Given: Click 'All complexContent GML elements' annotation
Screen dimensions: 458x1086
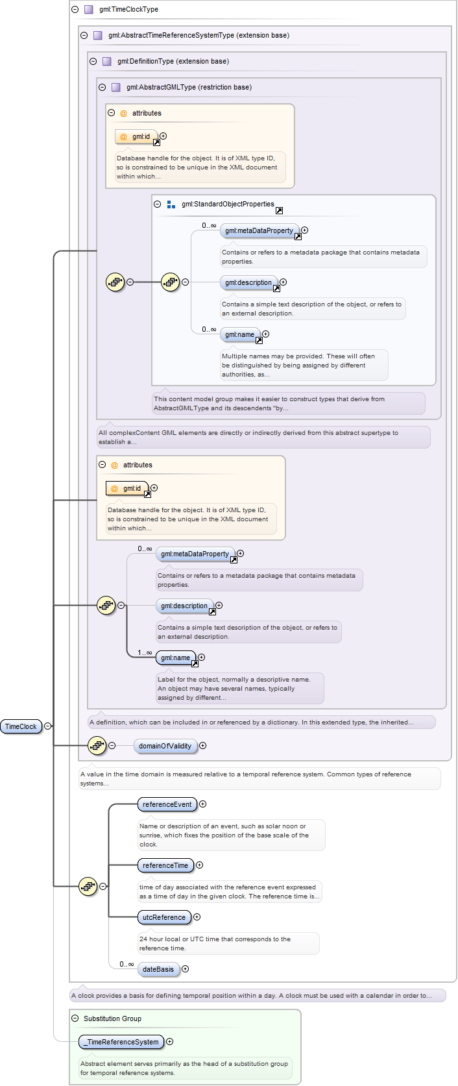Looking at the screenshot, I should point(263,437).
